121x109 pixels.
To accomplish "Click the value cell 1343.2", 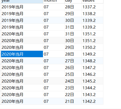I will tap(92, 94).
